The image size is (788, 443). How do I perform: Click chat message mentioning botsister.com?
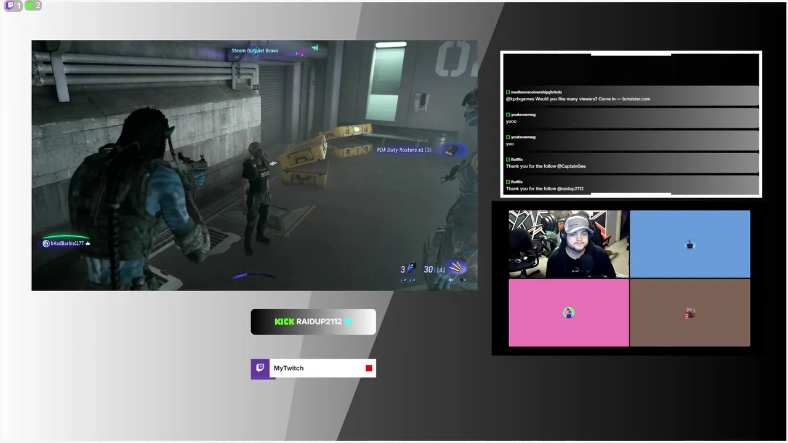point(578,98)
